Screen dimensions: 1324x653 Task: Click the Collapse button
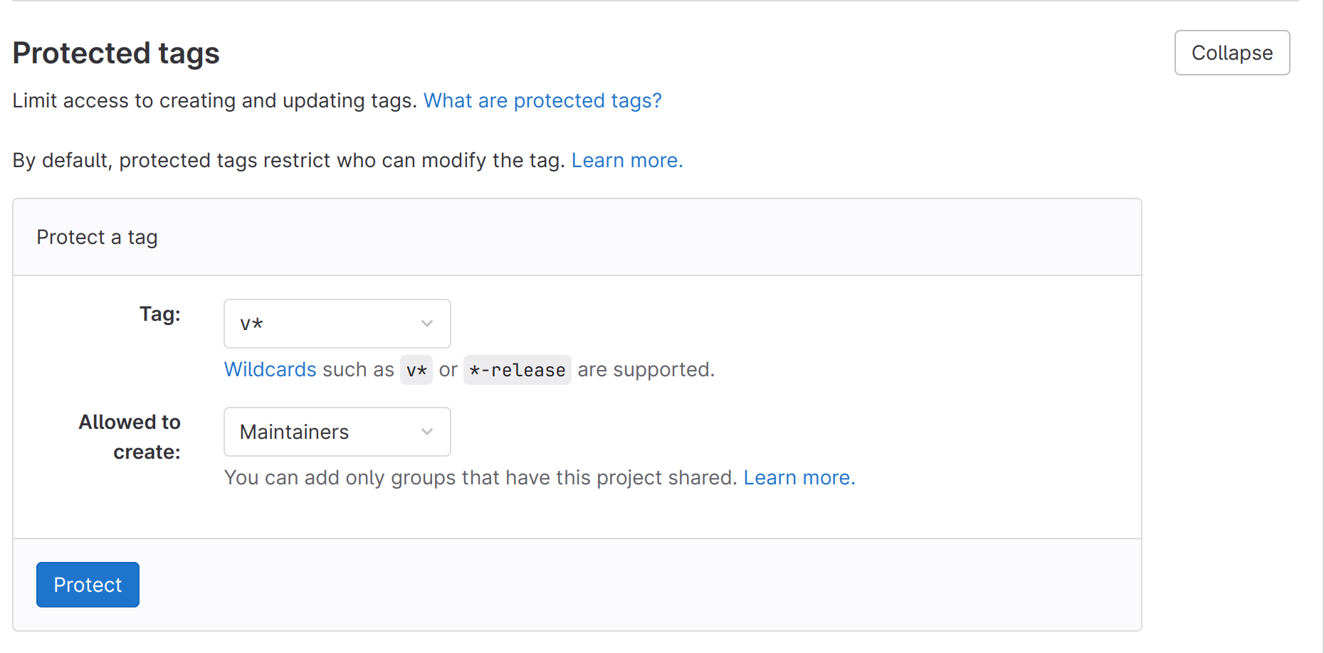coord(1231,53)
